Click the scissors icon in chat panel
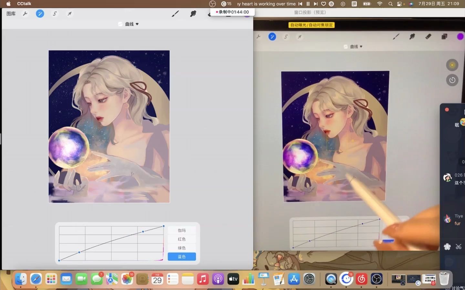Screen dimensions: 465x290 459,247
